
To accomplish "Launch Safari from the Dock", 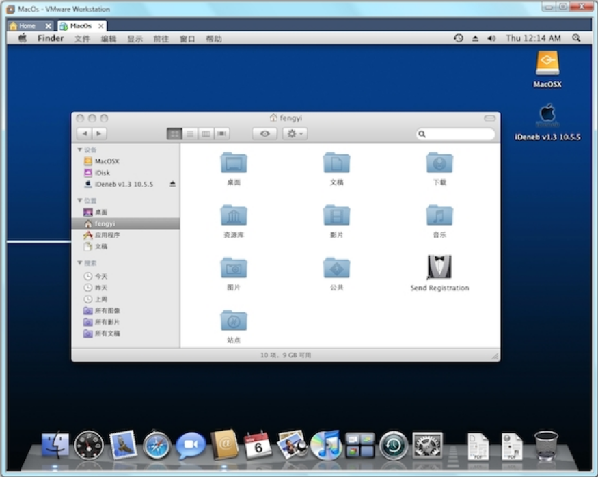I will coord(157,446).
